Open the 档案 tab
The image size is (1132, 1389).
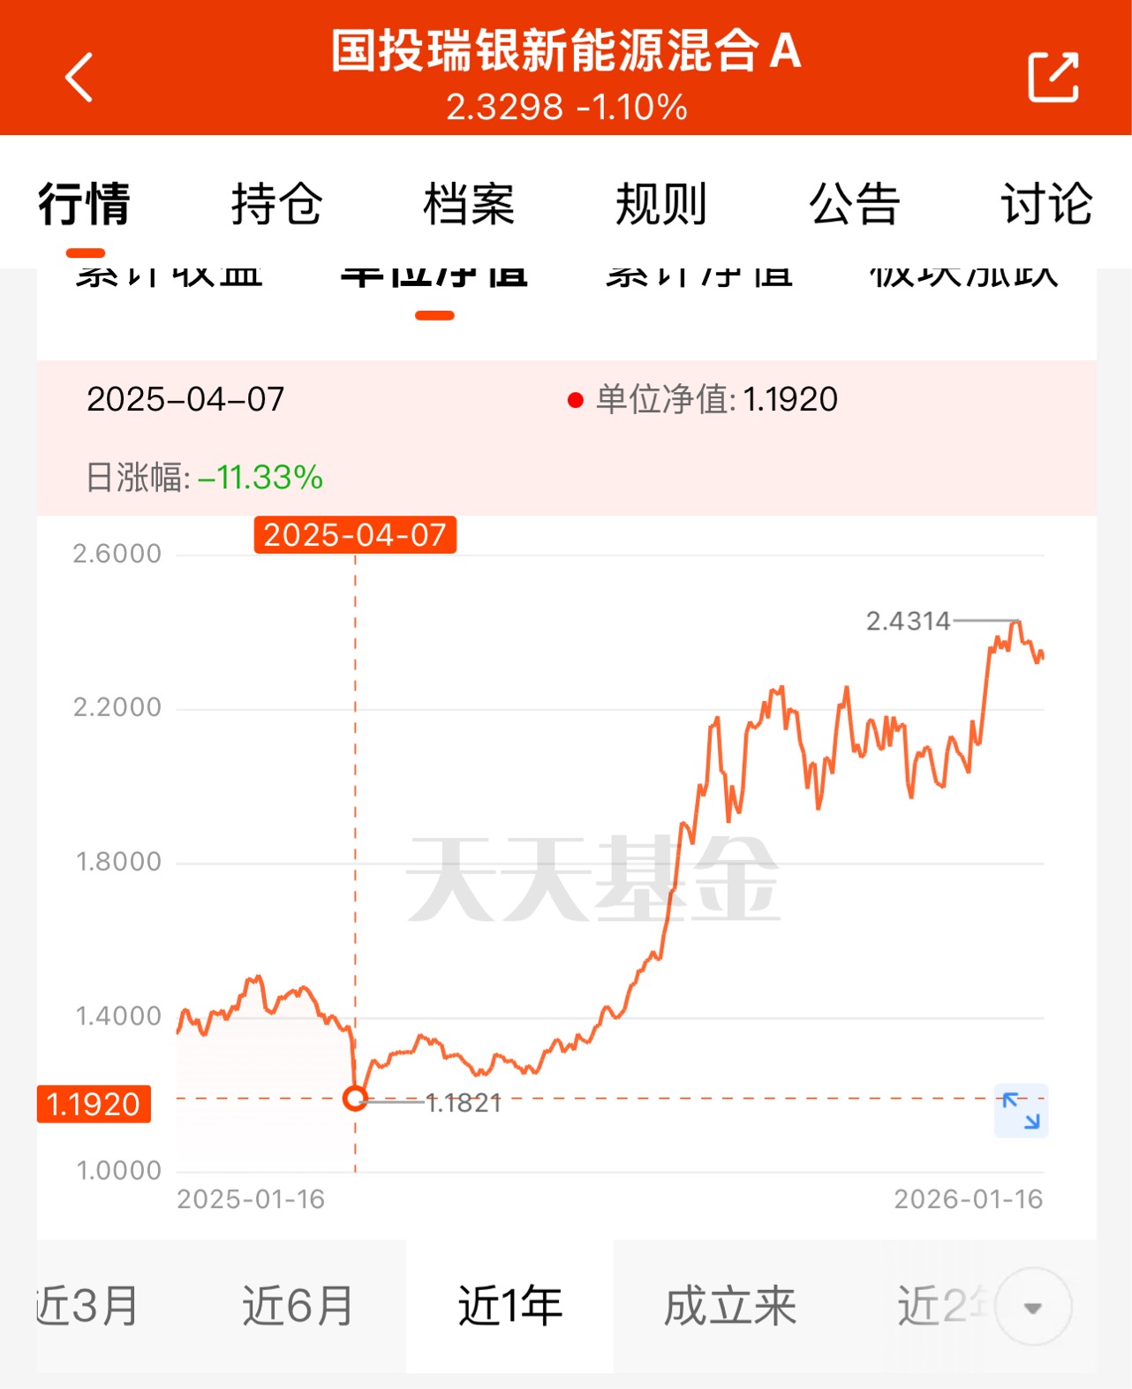(469, 204)
